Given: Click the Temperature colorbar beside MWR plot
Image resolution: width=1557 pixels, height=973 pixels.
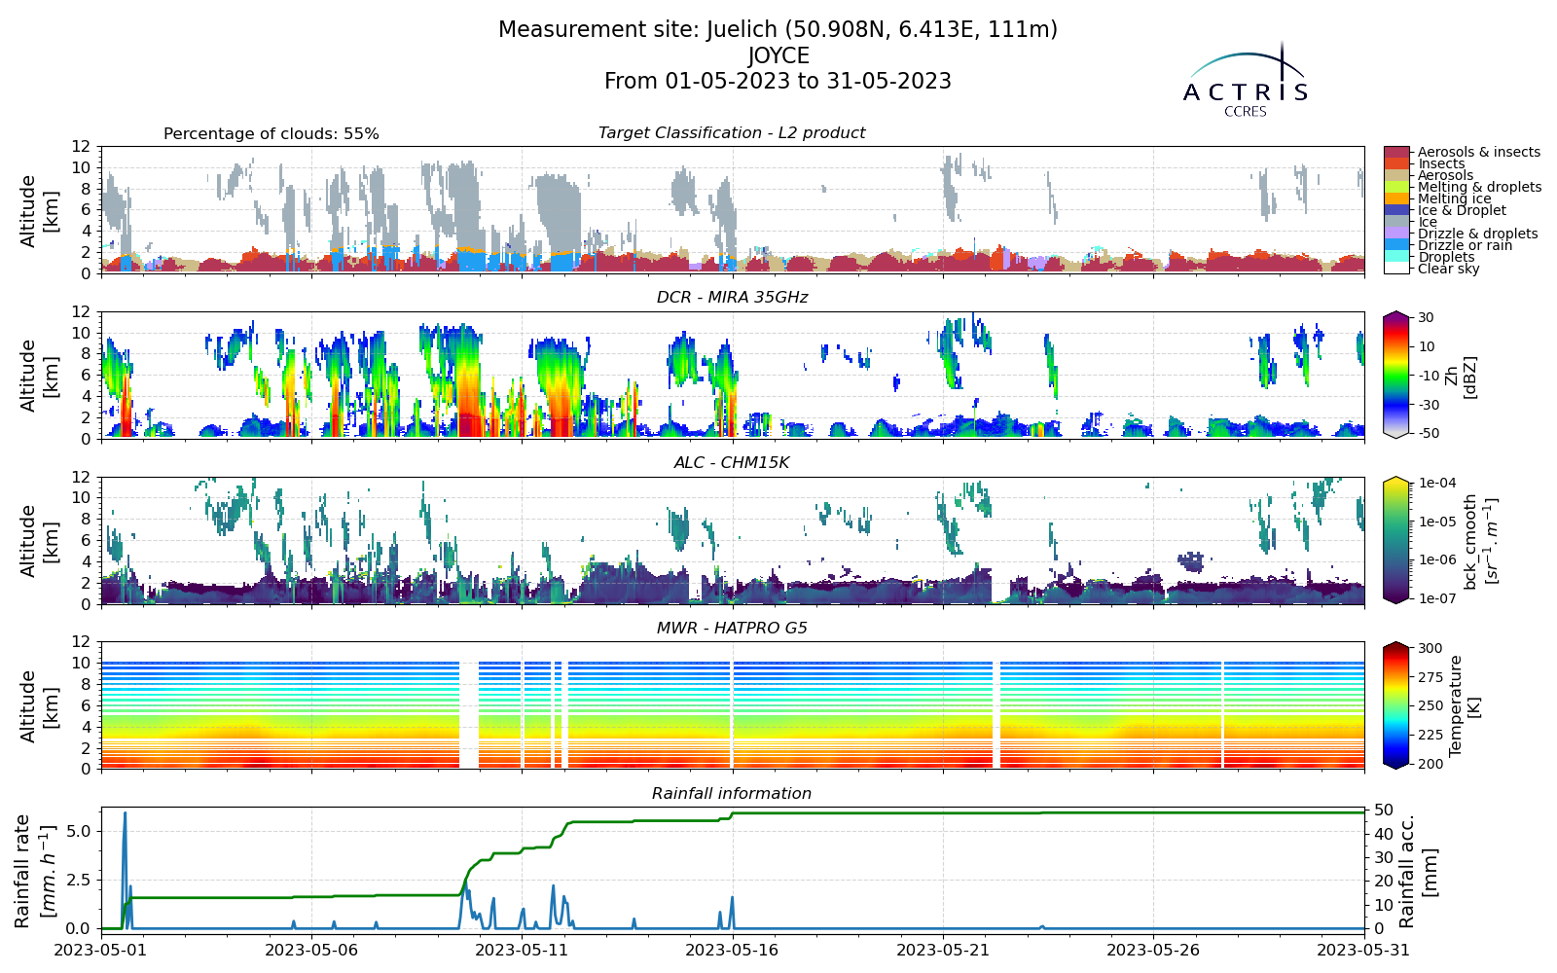Looking at the screenshot, I should 1396,705.
